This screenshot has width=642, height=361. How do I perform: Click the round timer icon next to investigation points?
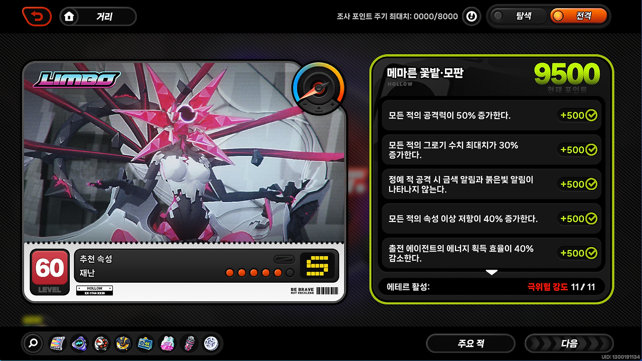[x=471, y=17]
